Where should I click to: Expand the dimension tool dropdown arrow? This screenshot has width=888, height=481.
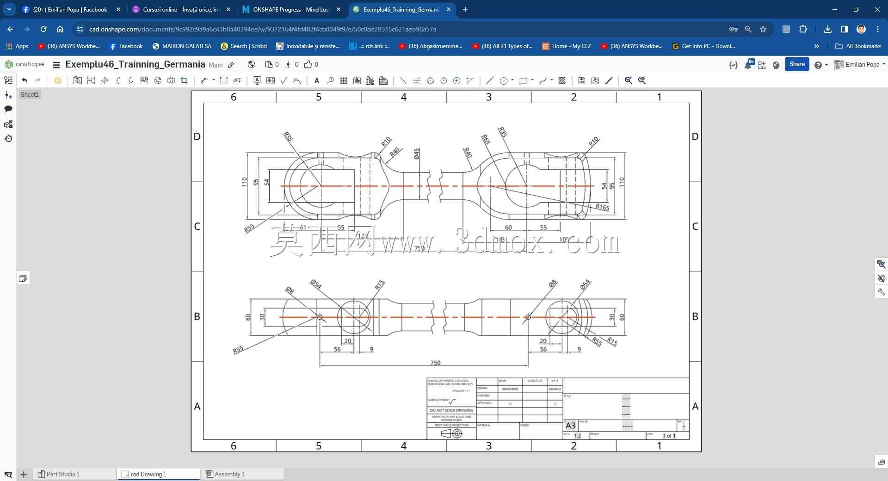point(213,80)
